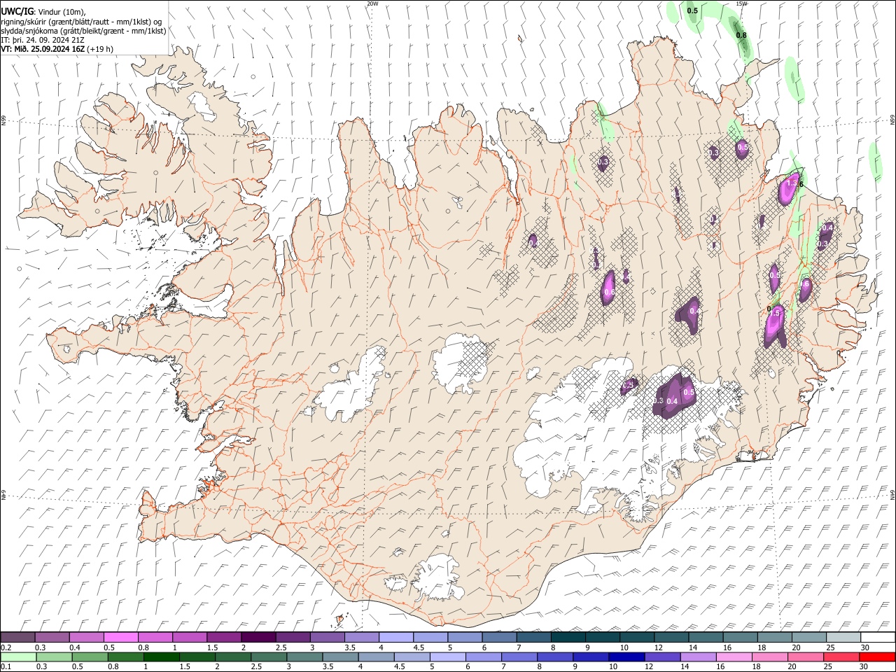Viewport: 896px width, 672px height.
Task: Click the '15W' longitude label
Action: click(741, 3)
